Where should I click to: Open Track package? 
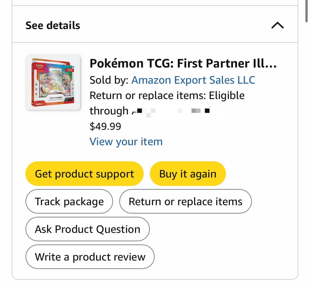(69, 201)
